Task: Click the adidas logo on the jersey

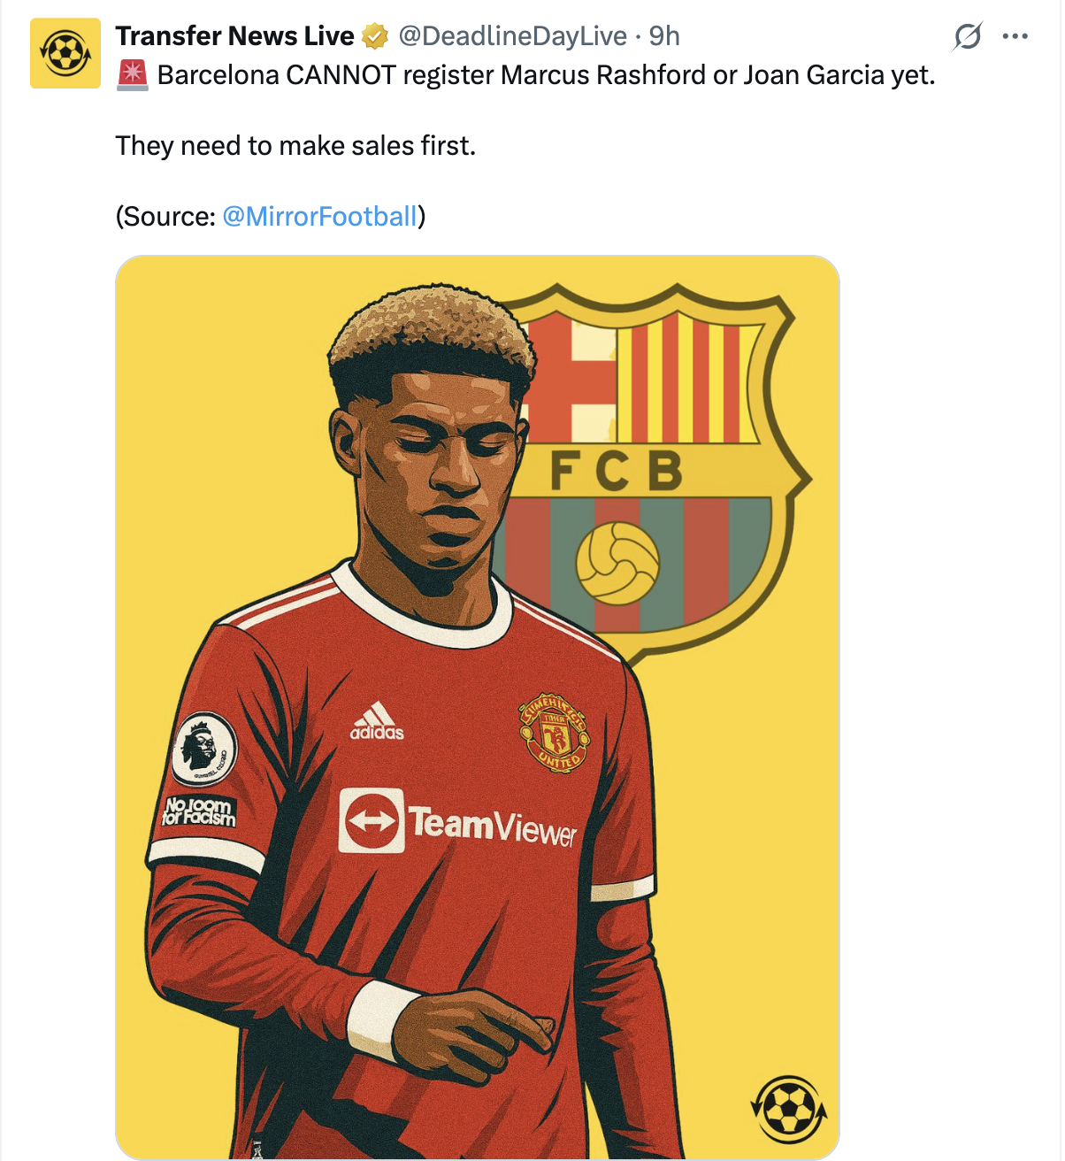Action: [x=378, y=720]
